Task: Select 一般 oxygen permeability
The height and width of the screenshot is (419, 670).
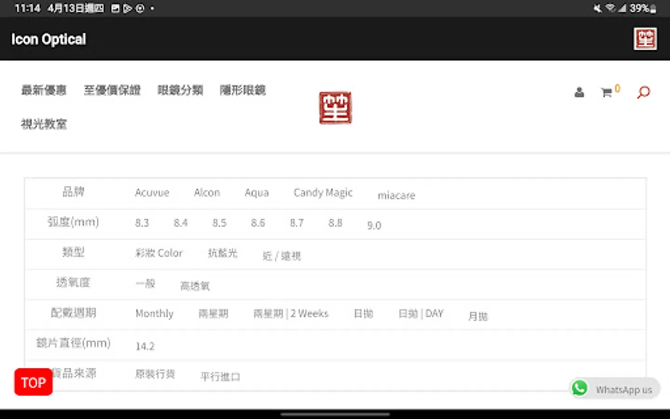Action: pos(145,283)
